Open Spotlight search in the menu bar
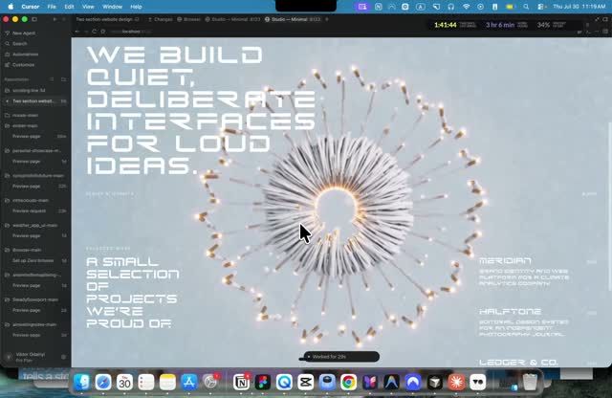Viewport: 612px width, 398px height. pyautogui.click(x=526, y=7)
